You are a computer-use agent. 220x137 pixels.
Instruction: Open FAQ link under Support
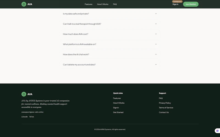[161, 98]
